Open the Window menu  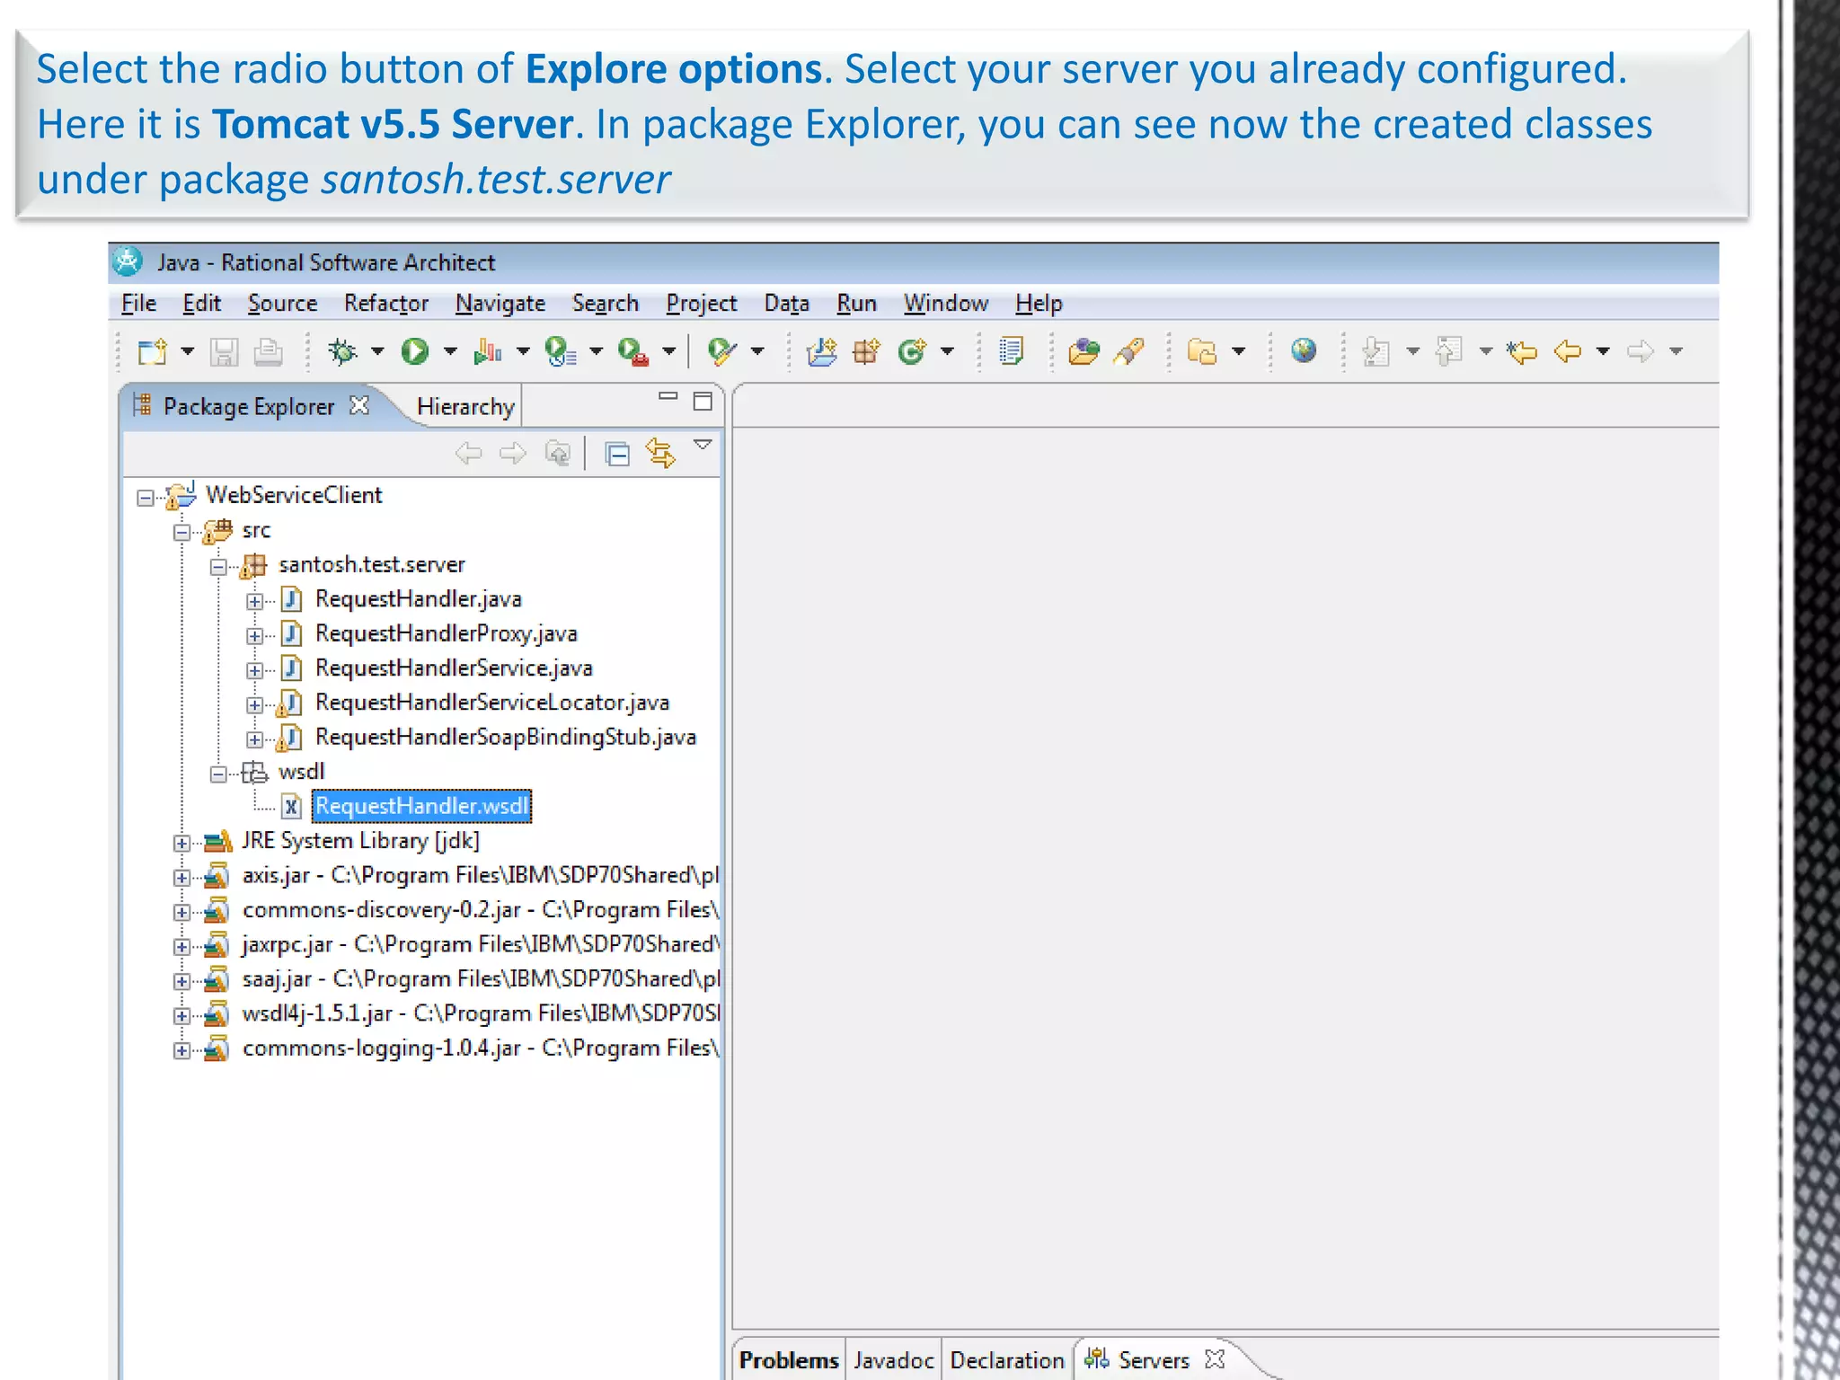946,304
